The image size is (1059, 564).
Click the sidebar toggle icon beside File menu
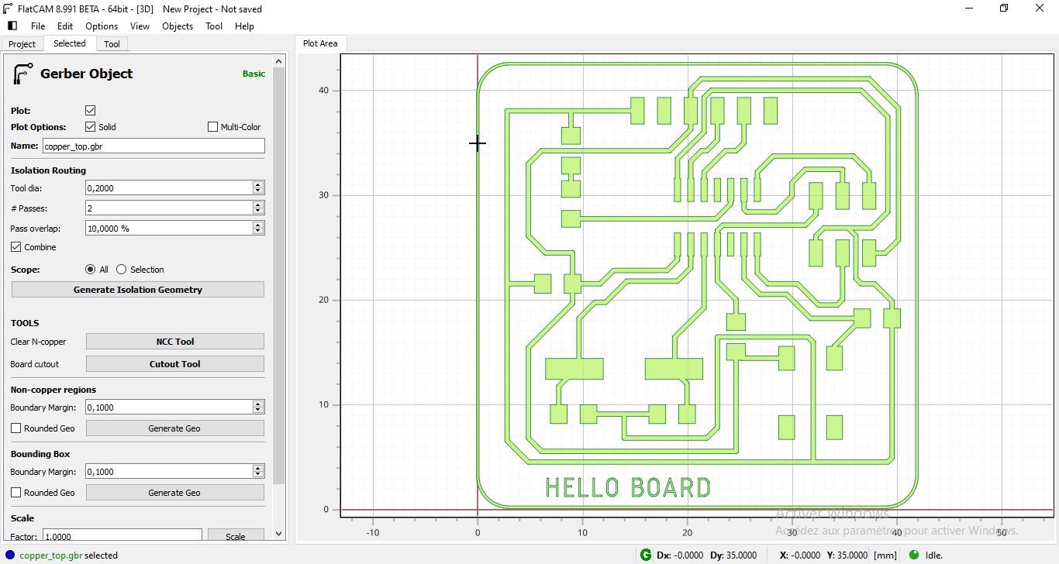coord(12,26)
